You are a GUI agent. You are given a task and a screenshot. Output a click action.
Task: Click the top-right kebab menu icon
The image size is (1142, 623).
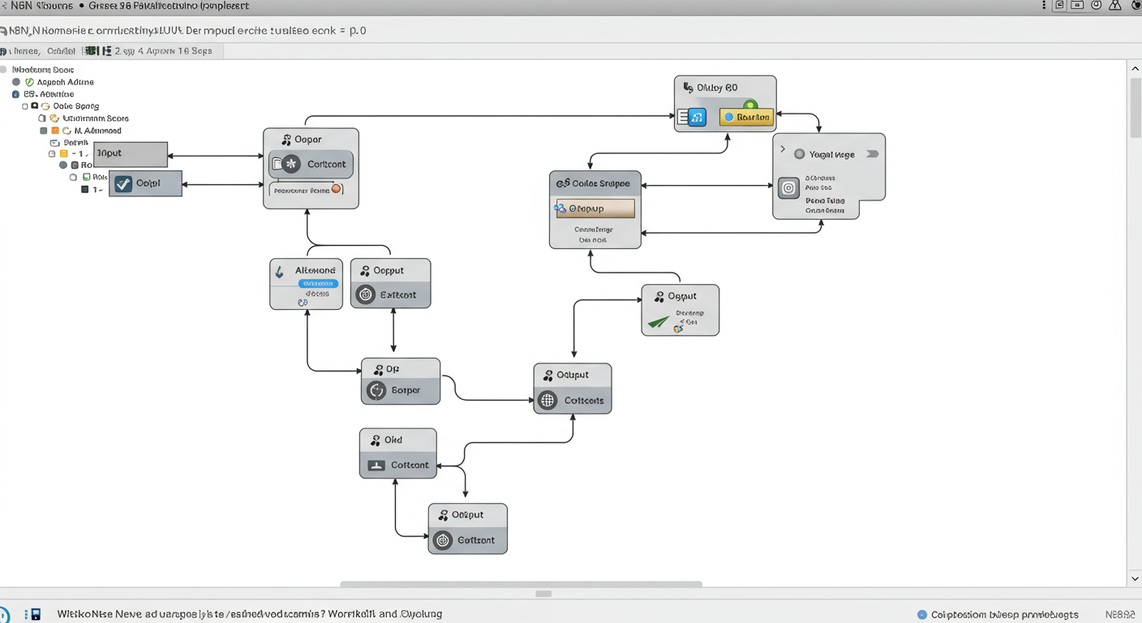pyautogui.click(x=1043, y=6)
